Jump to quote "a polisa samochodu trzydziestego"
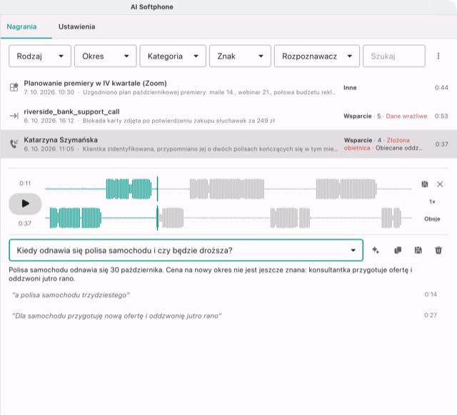 (71, 295)
